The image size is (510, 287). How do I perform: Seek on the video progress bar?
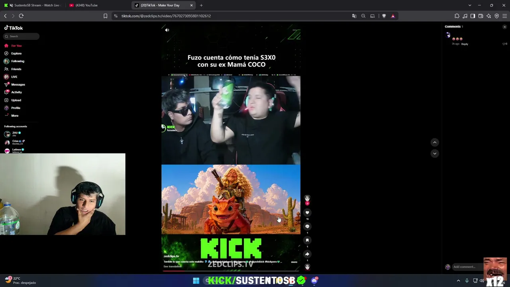(x=231, y=271)
